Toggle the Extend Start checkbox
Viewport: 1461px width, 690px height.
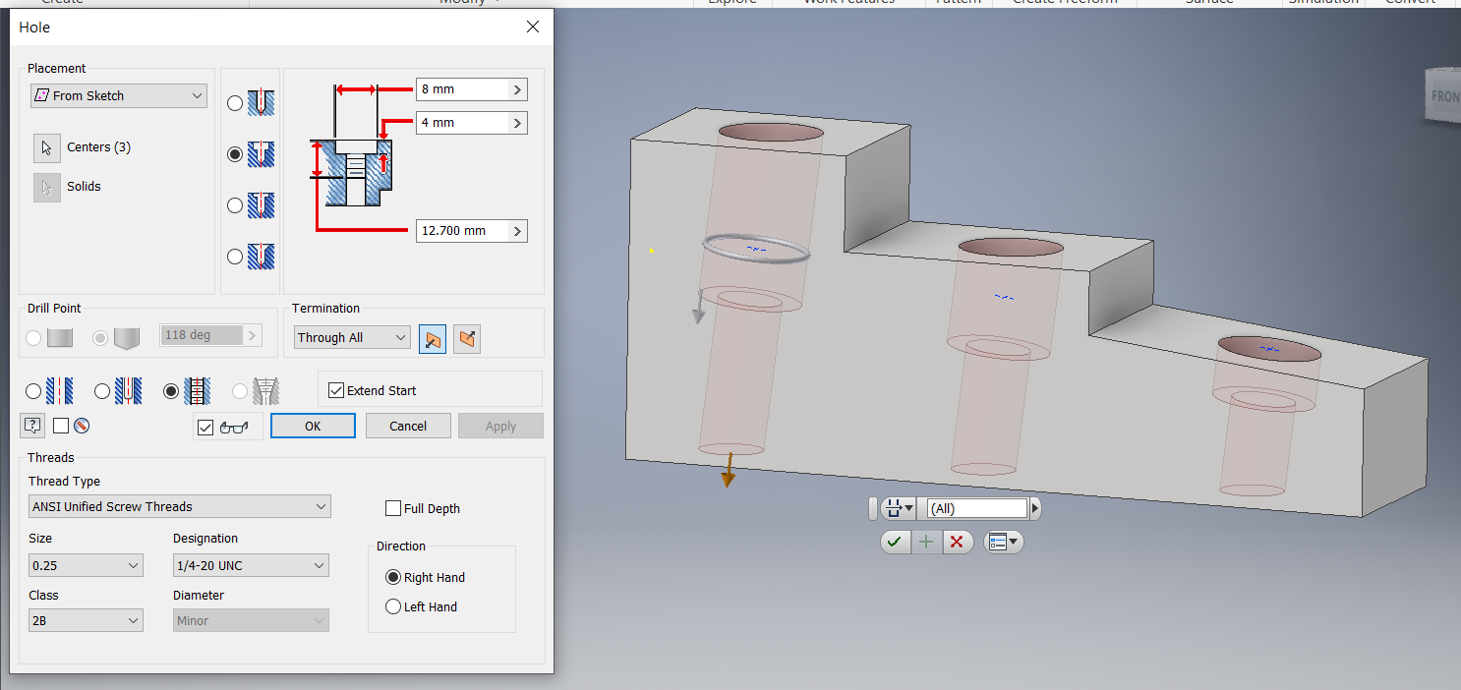[336, 390]
